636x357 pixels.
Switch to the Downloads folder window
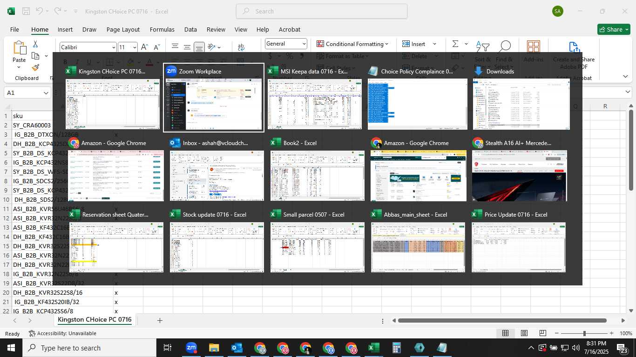521,98
